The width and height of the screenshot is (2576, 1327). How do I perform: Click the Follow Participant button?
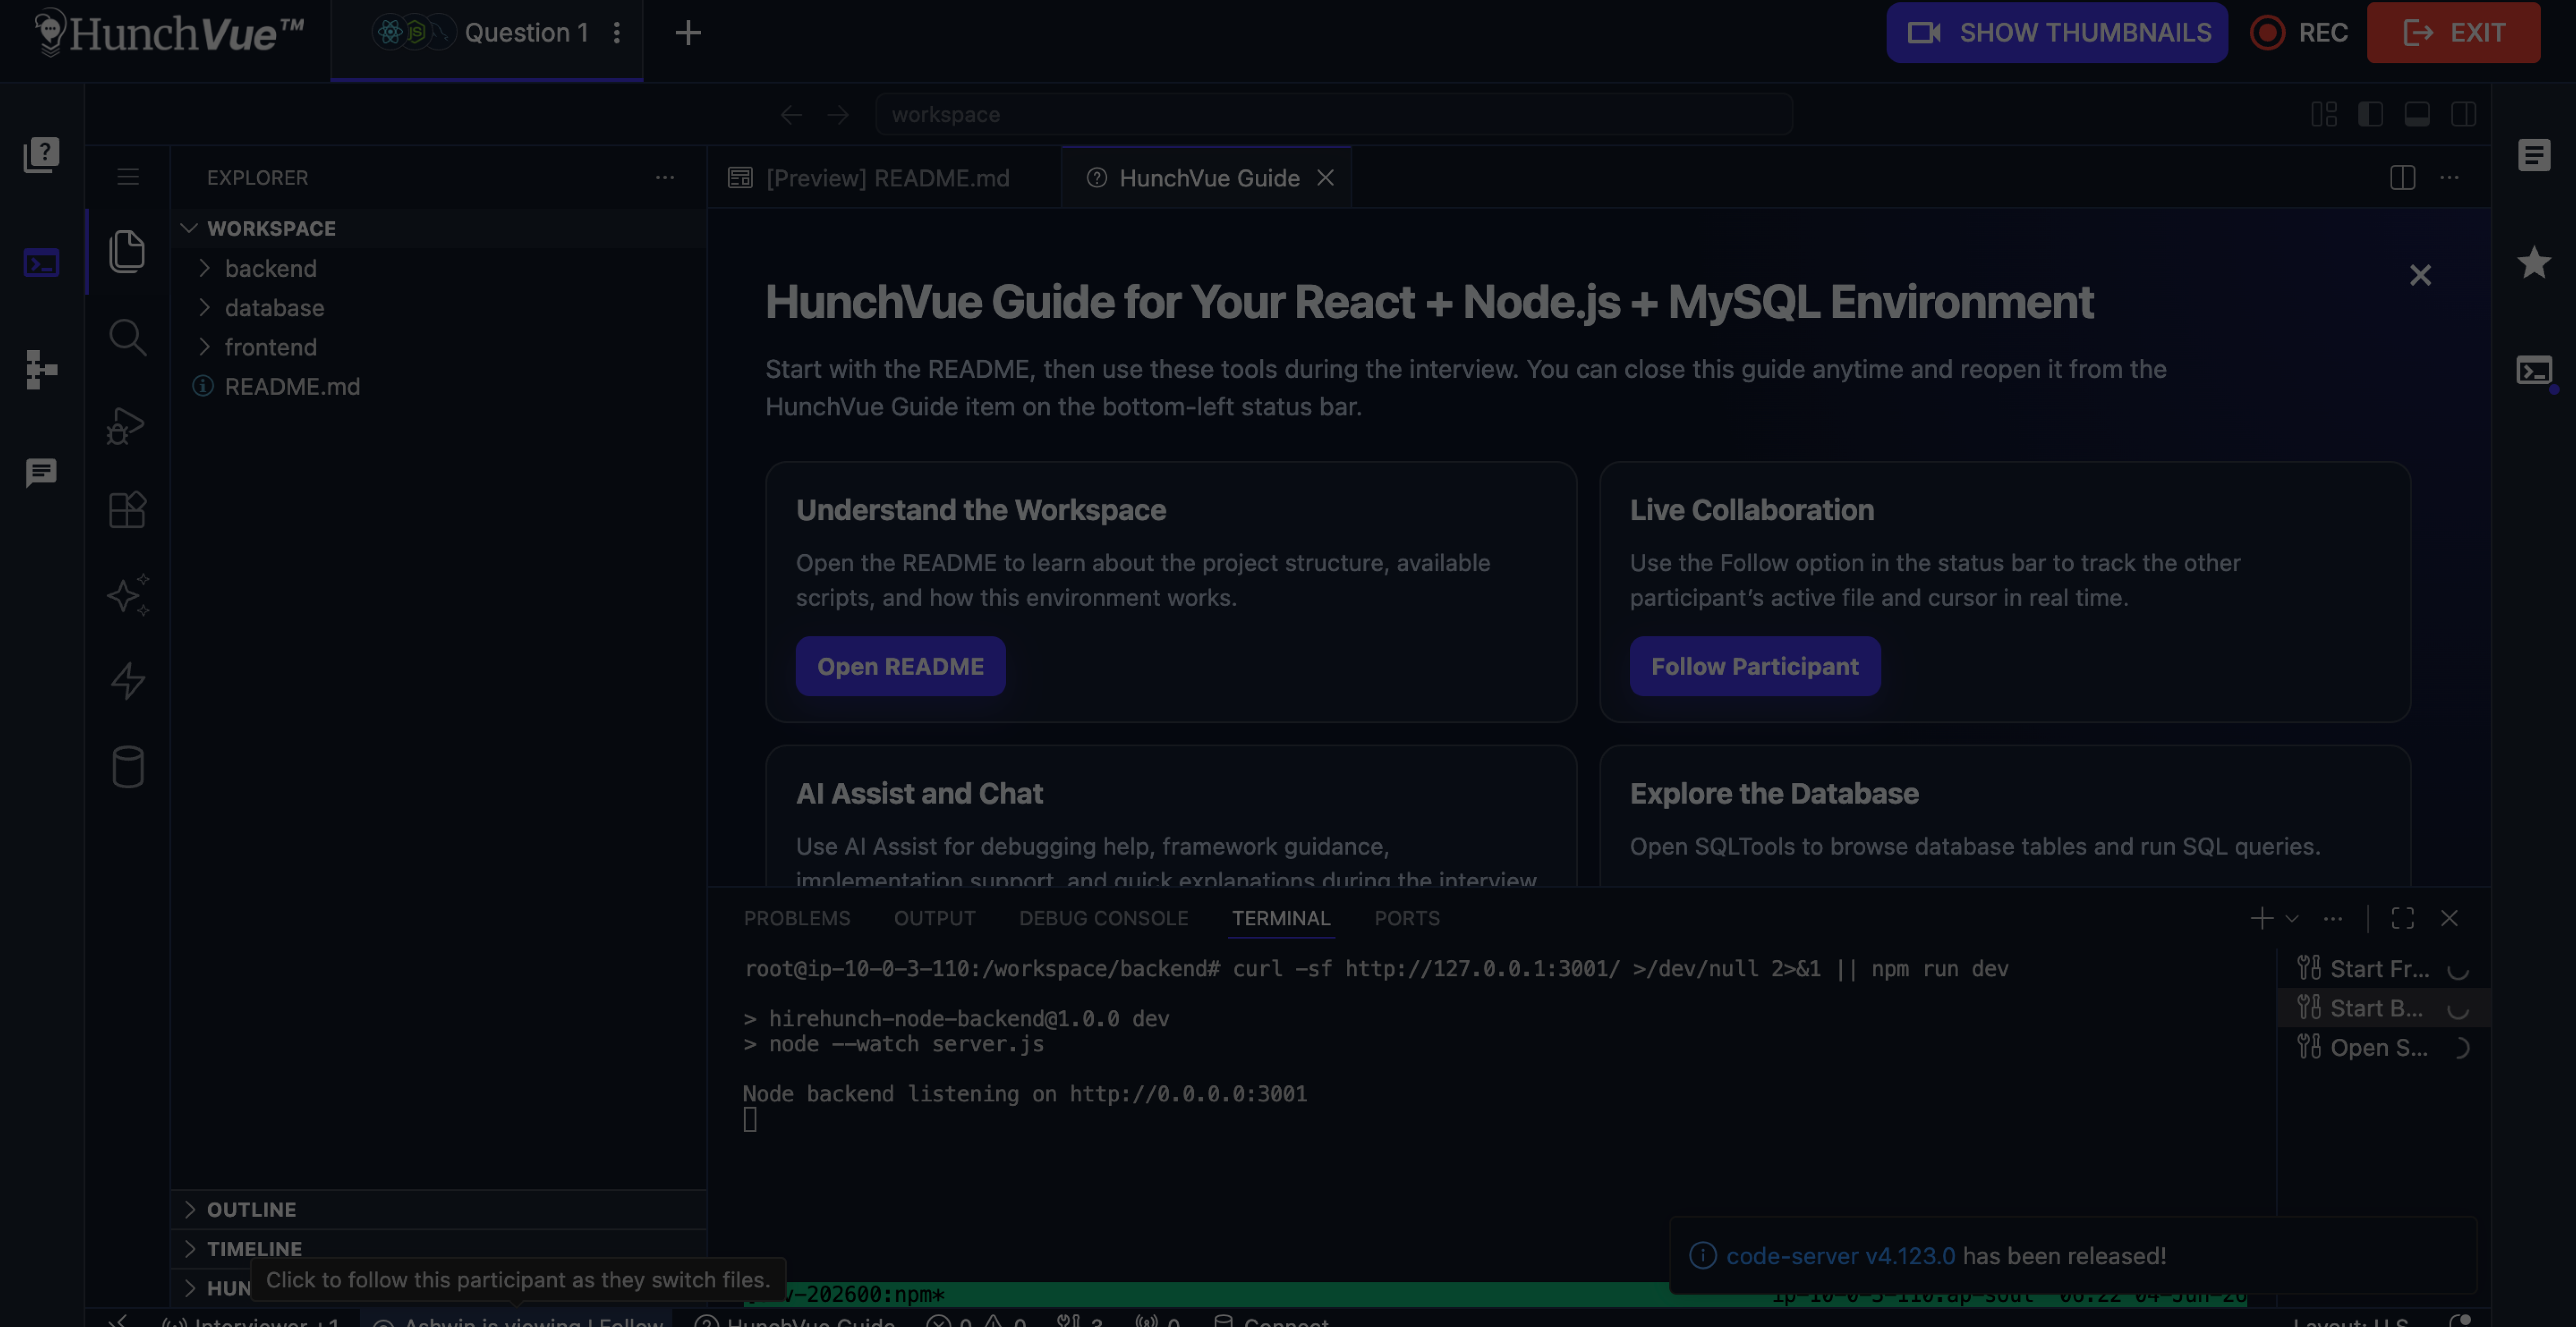click(1754, 666)
